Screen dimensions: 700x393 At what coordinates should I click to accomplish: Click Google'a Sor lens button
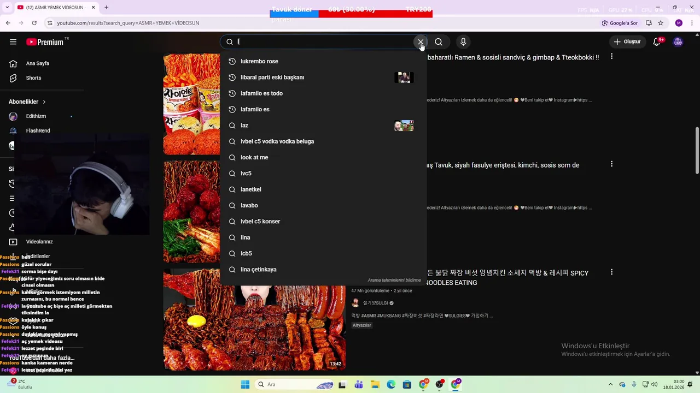click(x=620, y=23)
